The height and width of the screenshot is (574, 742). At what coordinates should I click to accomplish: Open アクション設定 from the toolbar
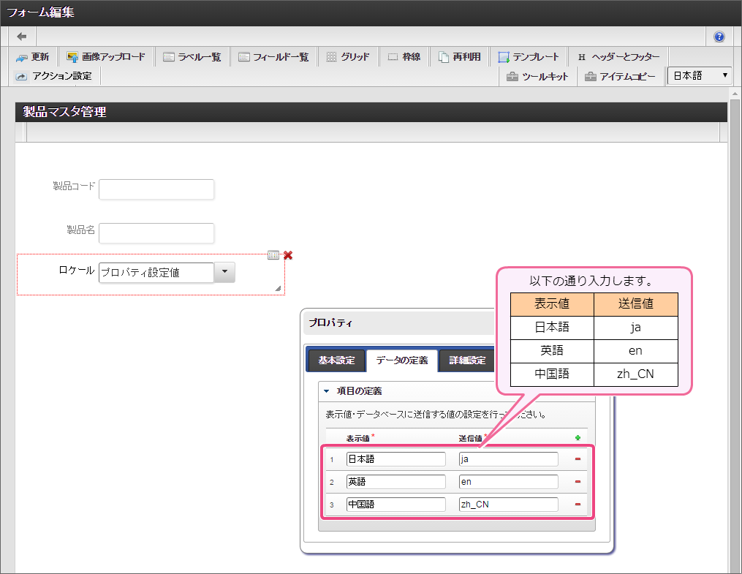[x=53, y=76]
